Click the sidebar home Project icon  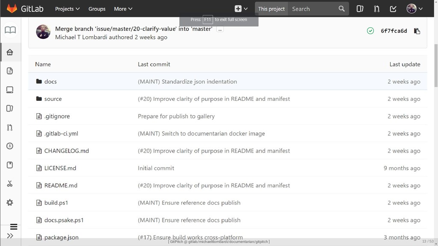10,52
